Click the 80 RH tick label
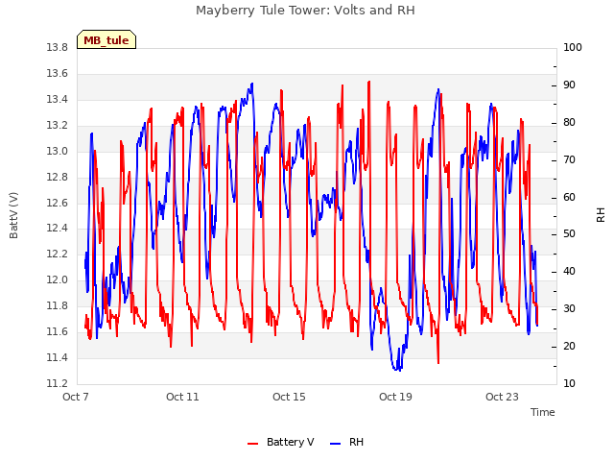The image size is (614, 461). click(x=569, y=122)
